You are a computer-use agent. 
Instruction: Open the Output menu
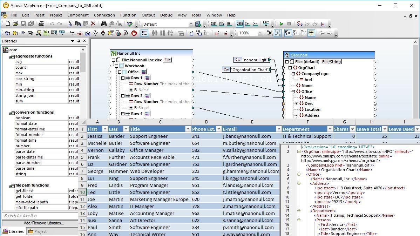pyautogui.click(x=148, y=15)
